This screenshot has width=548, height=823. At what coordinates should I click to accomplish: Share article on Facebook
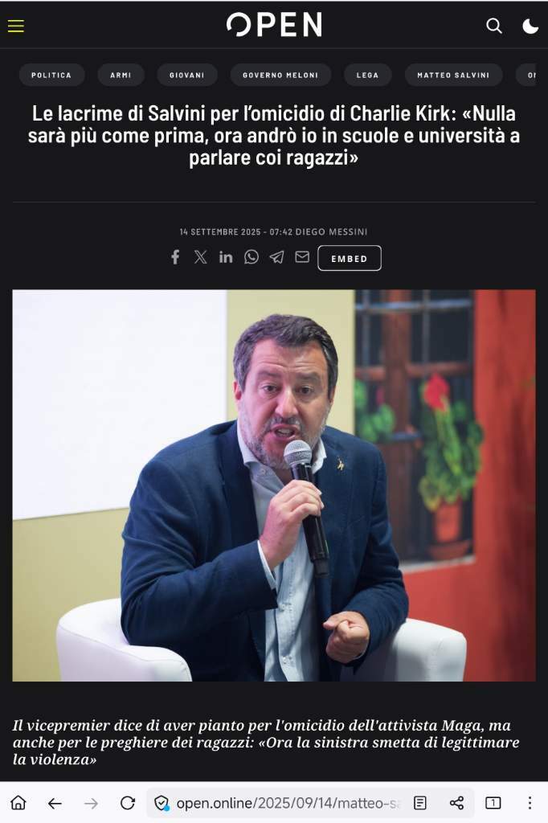click(175, 257)
